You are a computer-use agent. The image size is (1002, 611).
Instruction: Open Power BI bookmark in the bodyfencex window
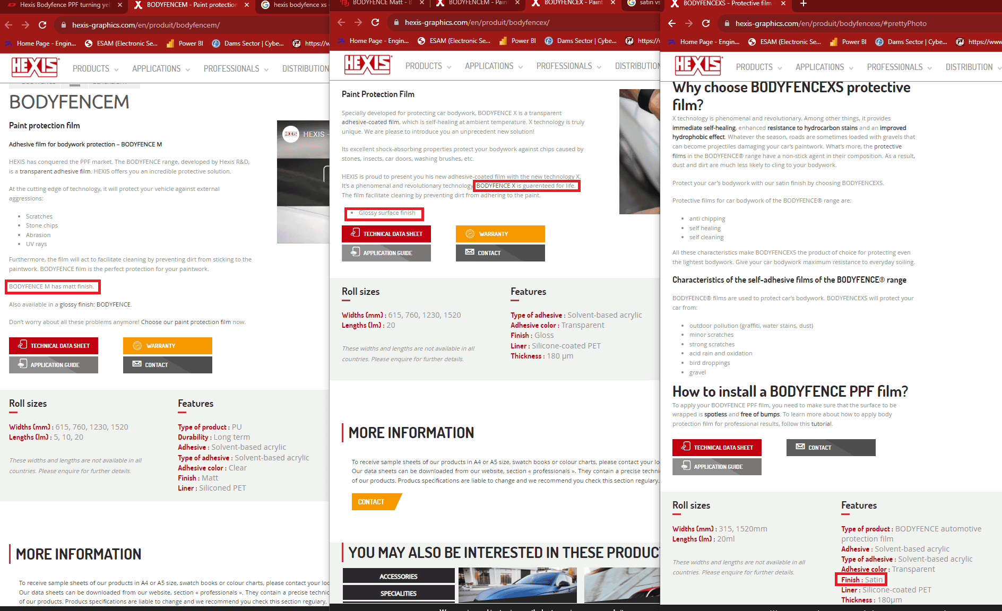coord(517,41)
